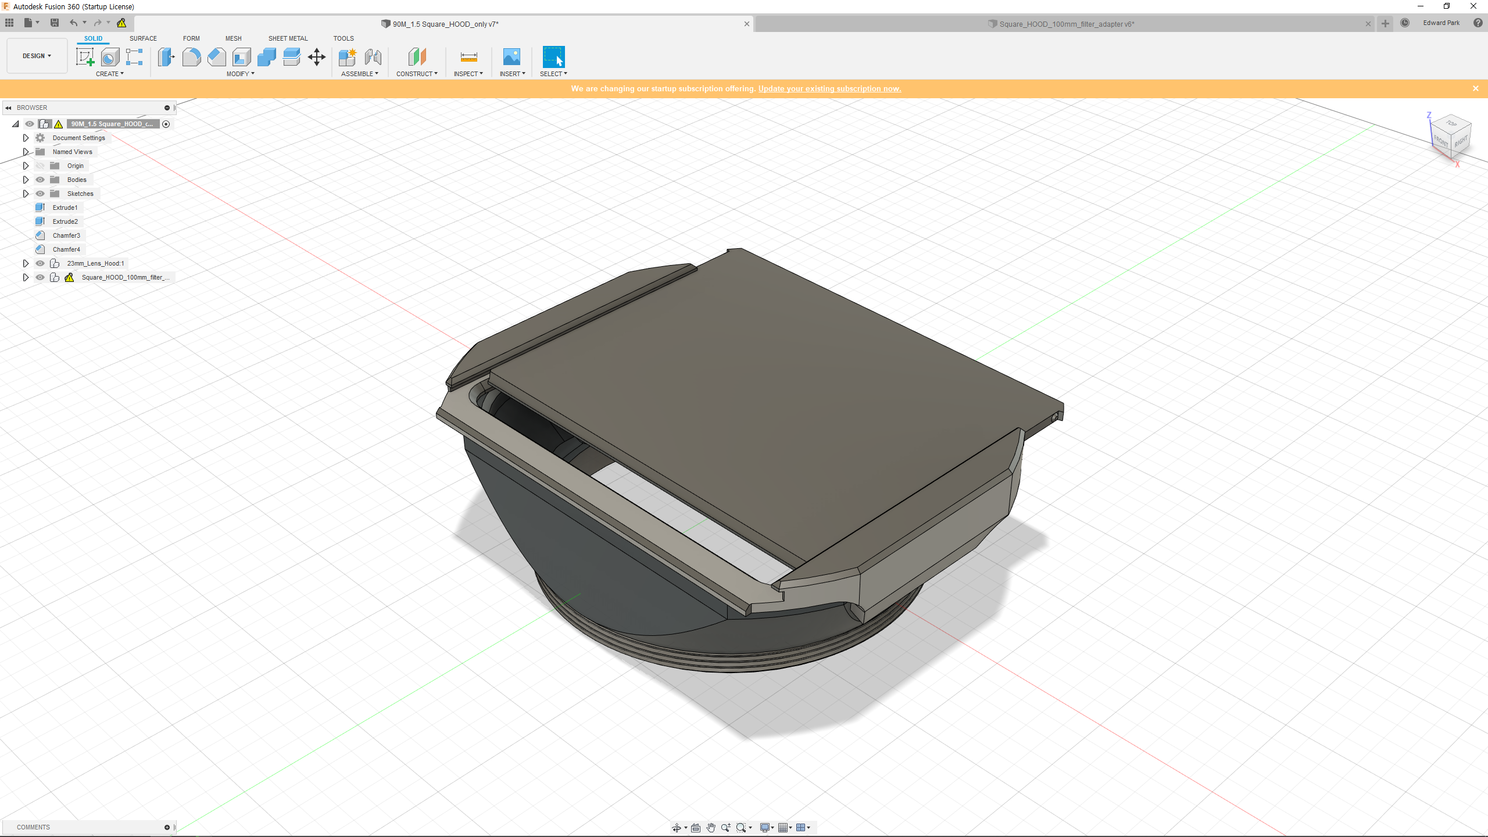Select the Fillet tool icon
The height and width of the screenshot is (837, 1488).
(191, 57)
